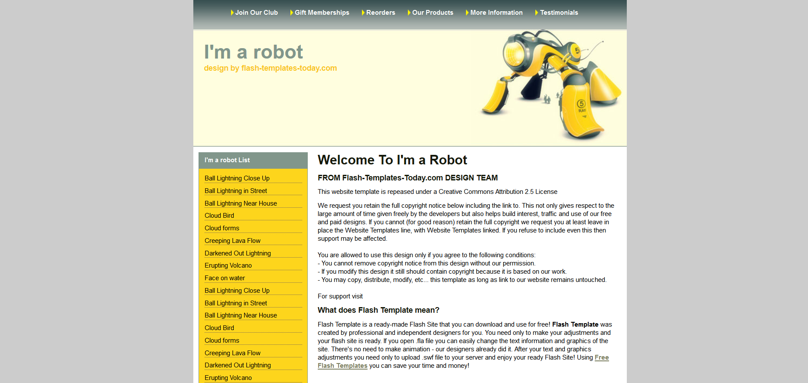The height and width of the screenshot is (383, 808).
Task: Click the Face on water link
Action: [225, 278]
